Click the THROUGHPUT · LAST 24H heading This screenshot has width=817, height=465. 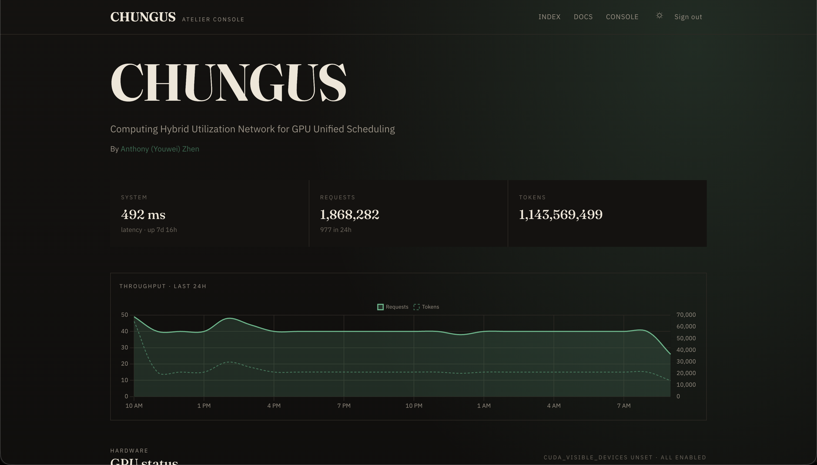pyautogui.click(x=163, y=286)
